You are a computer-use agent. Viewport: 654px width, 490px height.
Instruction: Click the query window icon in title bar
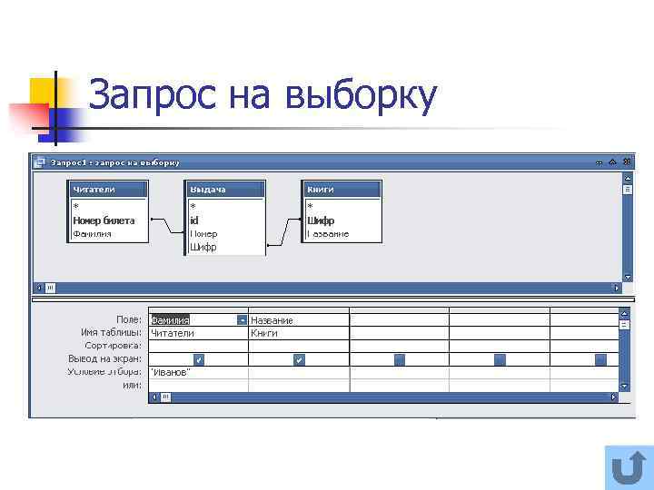pyautogui.click(x=40, y=162)
